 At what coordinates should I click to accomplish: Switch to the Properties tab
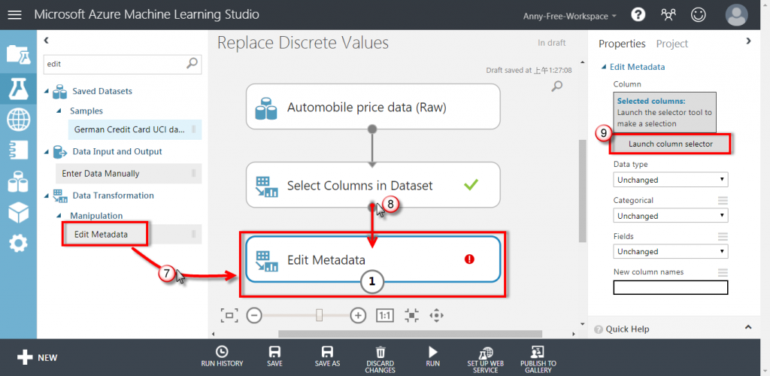click(x=622, y=44)
